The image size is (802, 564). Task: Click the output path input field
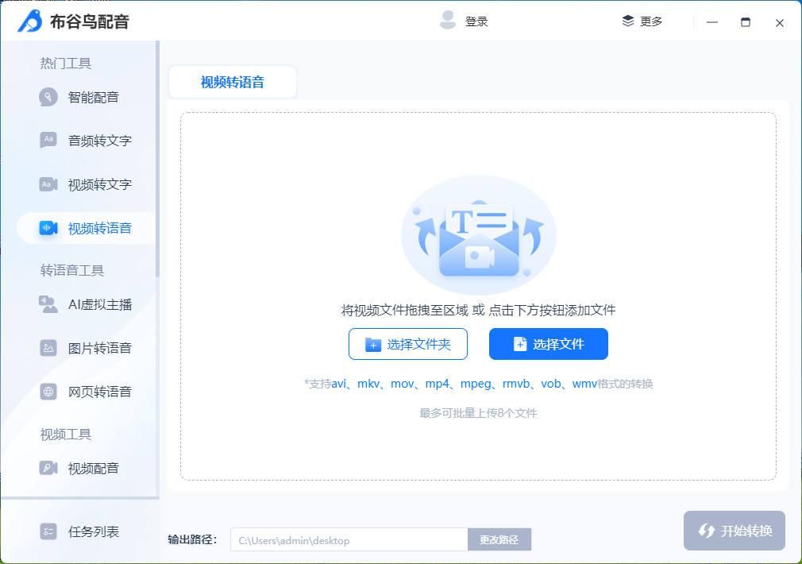tap(348, 539)
